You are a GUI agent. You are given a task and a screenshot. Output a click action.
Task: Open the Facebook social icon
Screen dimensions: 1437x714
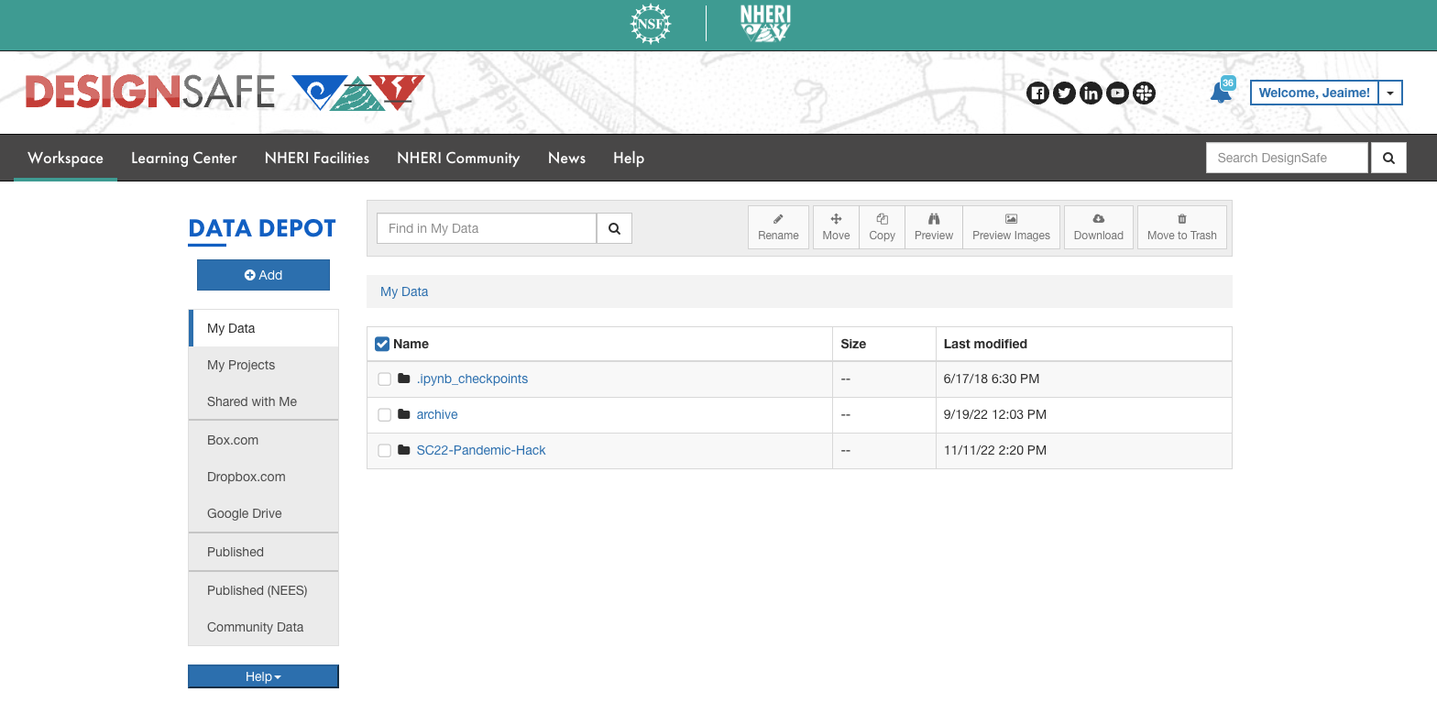1037,93
